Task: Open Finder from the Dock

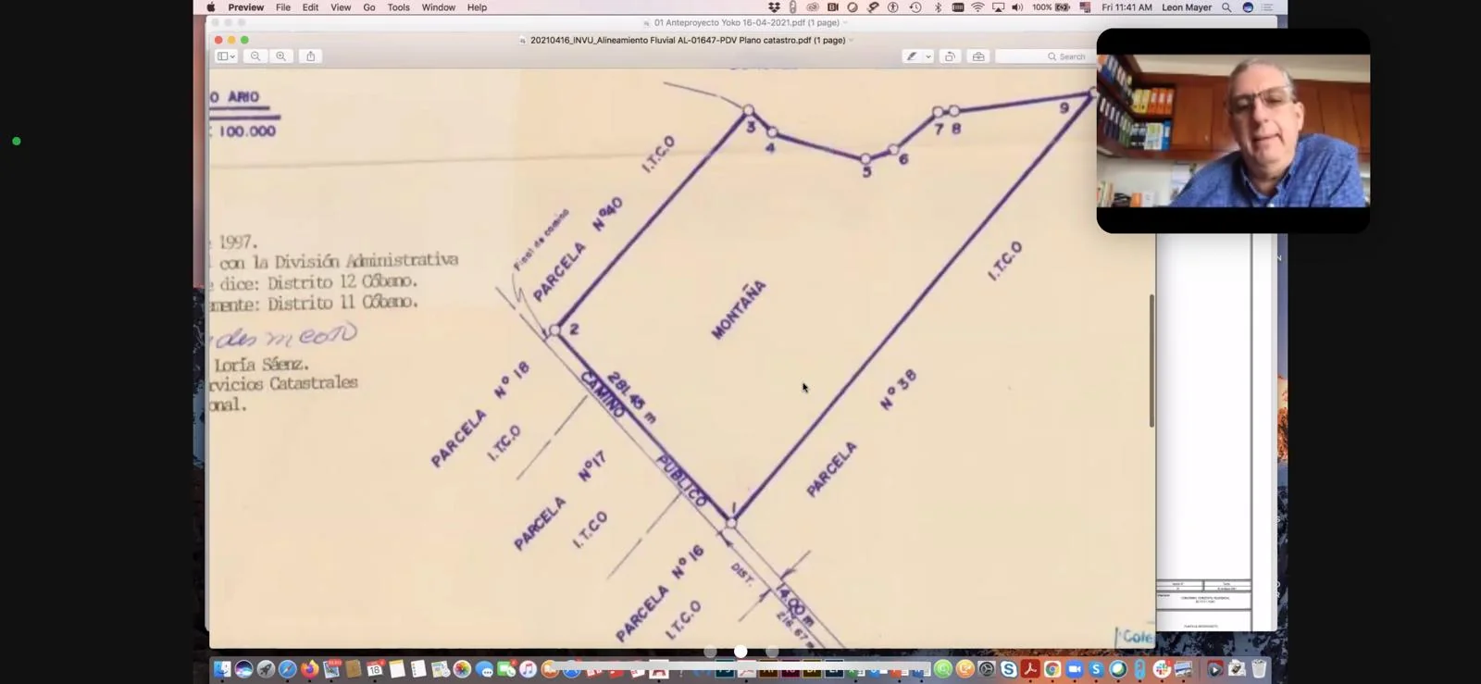Action: (221, 668)
